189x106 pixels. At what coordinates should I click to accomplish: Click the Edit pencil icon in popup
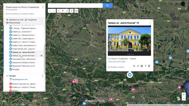tap(138, 66)
